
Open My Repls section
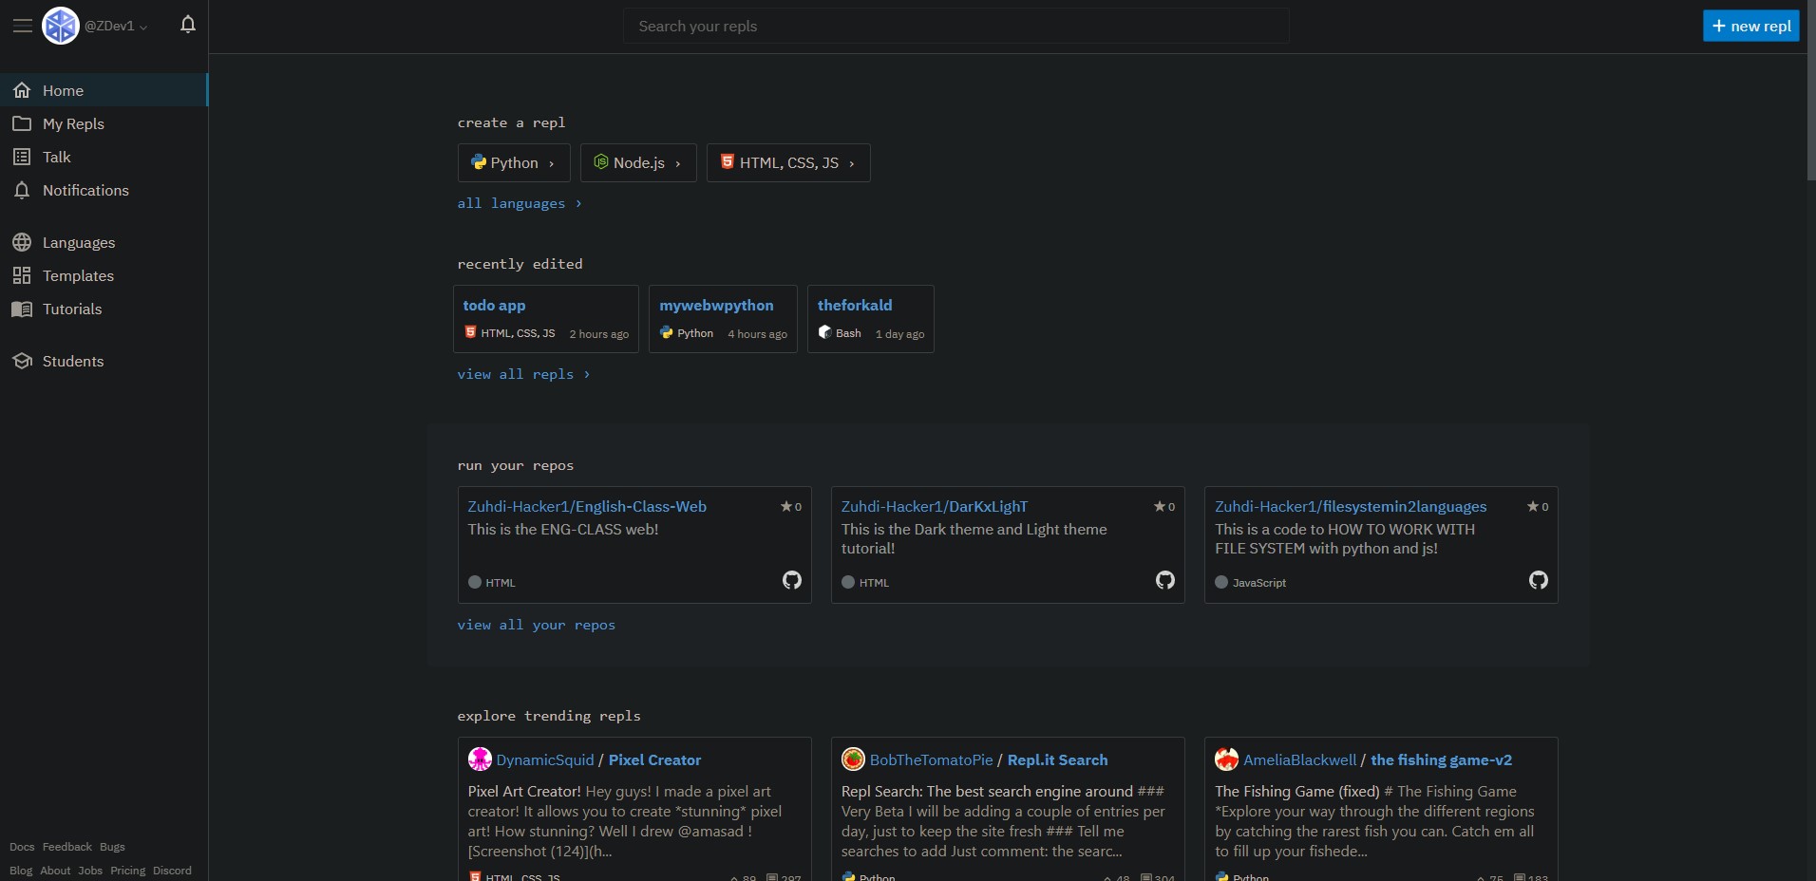[x=104, y=123]
